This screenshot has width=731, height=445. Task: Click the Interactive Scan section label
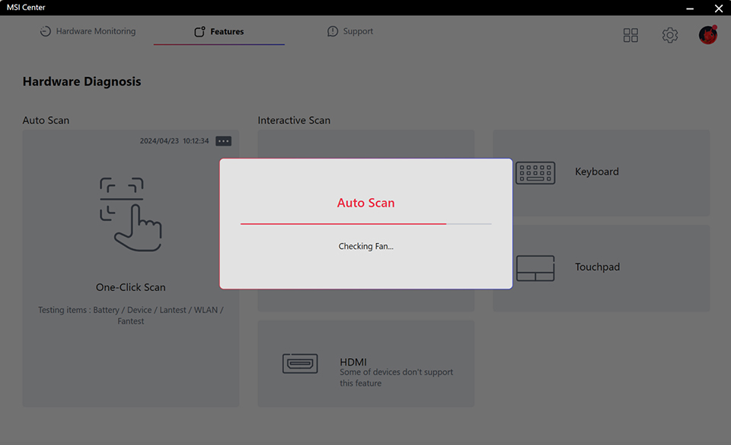click(x=294, y=120)
